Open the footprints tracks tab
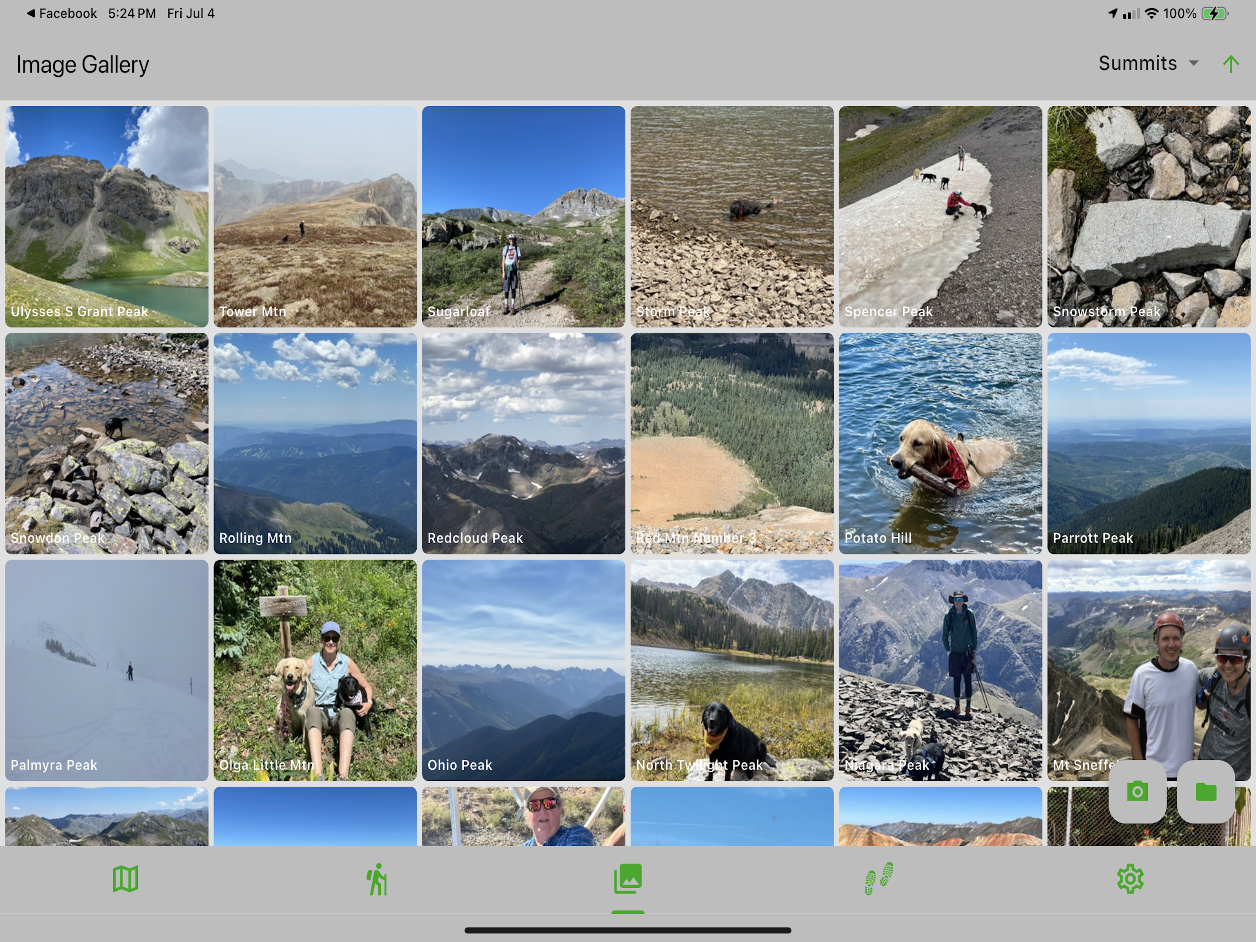The image size is (1256, 942). (879, 879)
